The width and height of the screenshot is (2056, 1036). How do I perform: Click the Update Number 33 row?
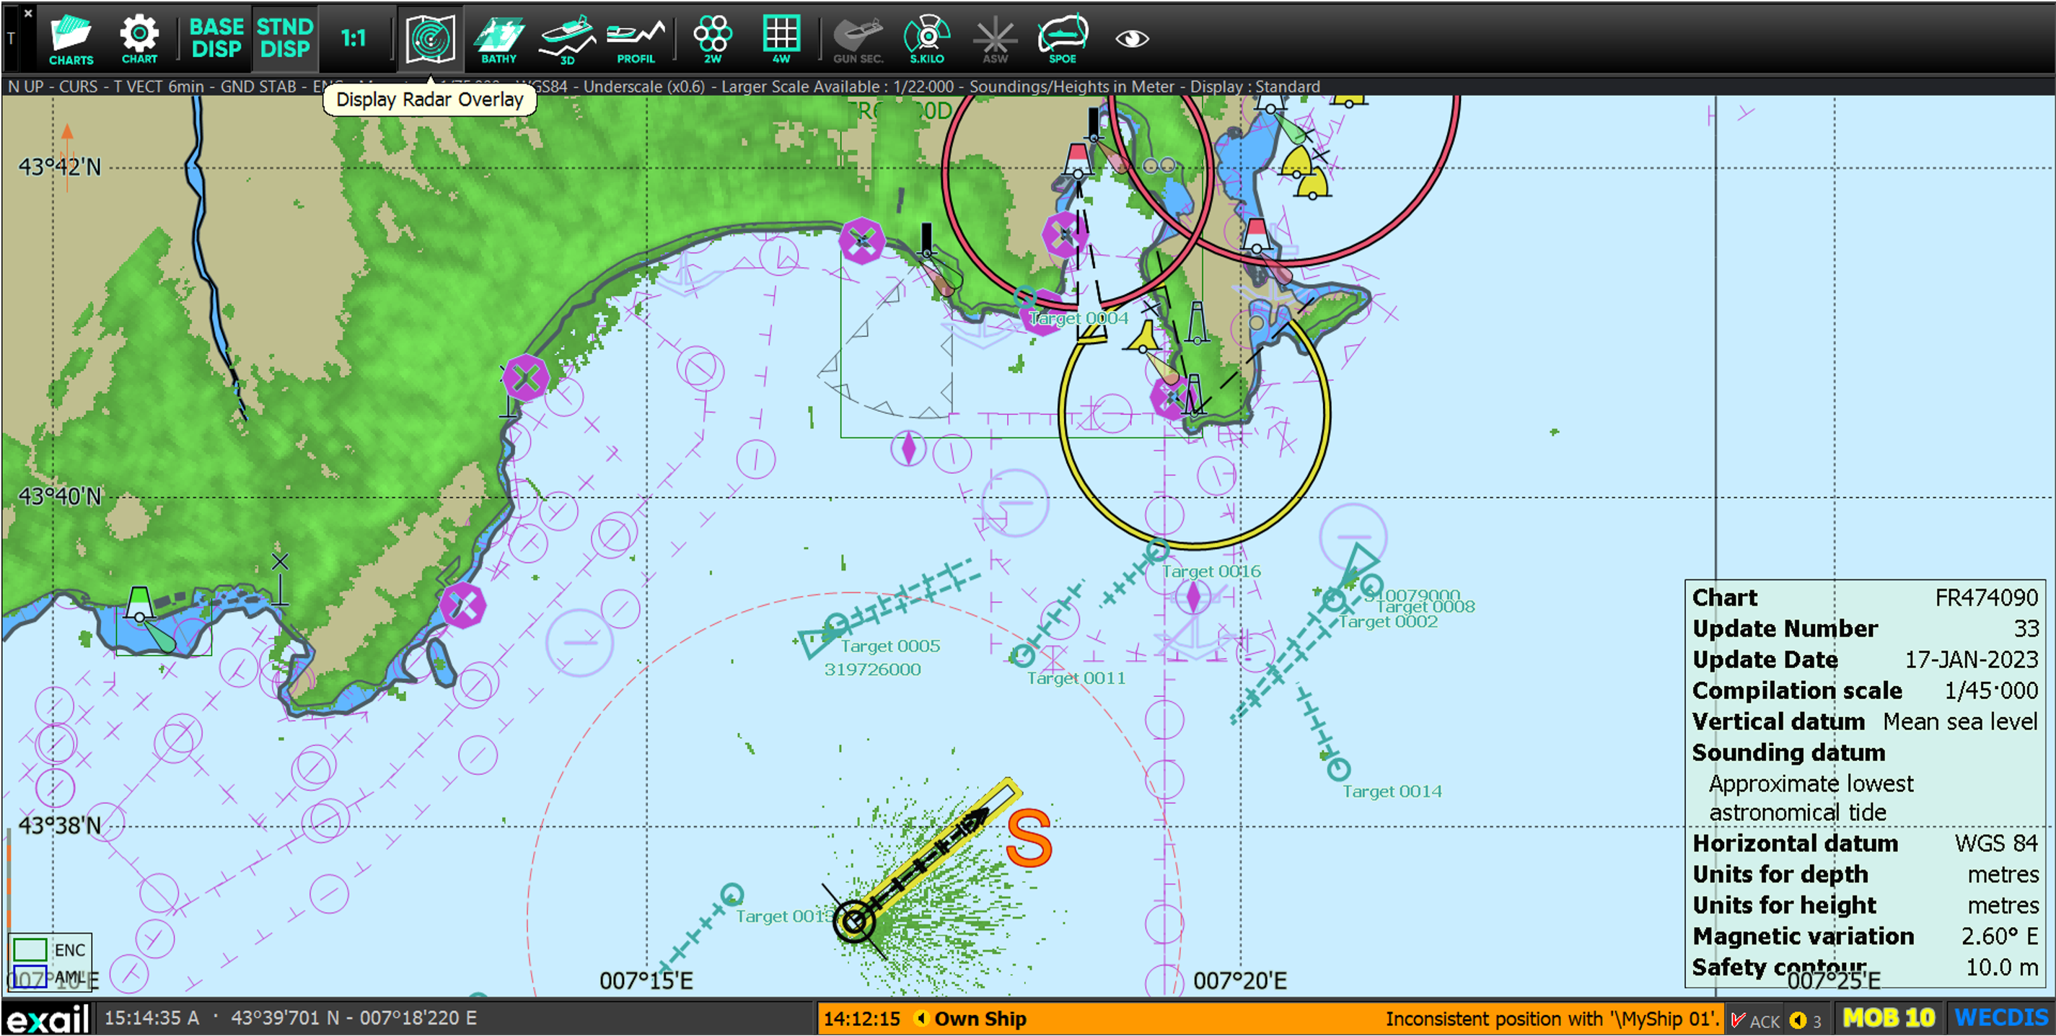(x=1866, y=628)
